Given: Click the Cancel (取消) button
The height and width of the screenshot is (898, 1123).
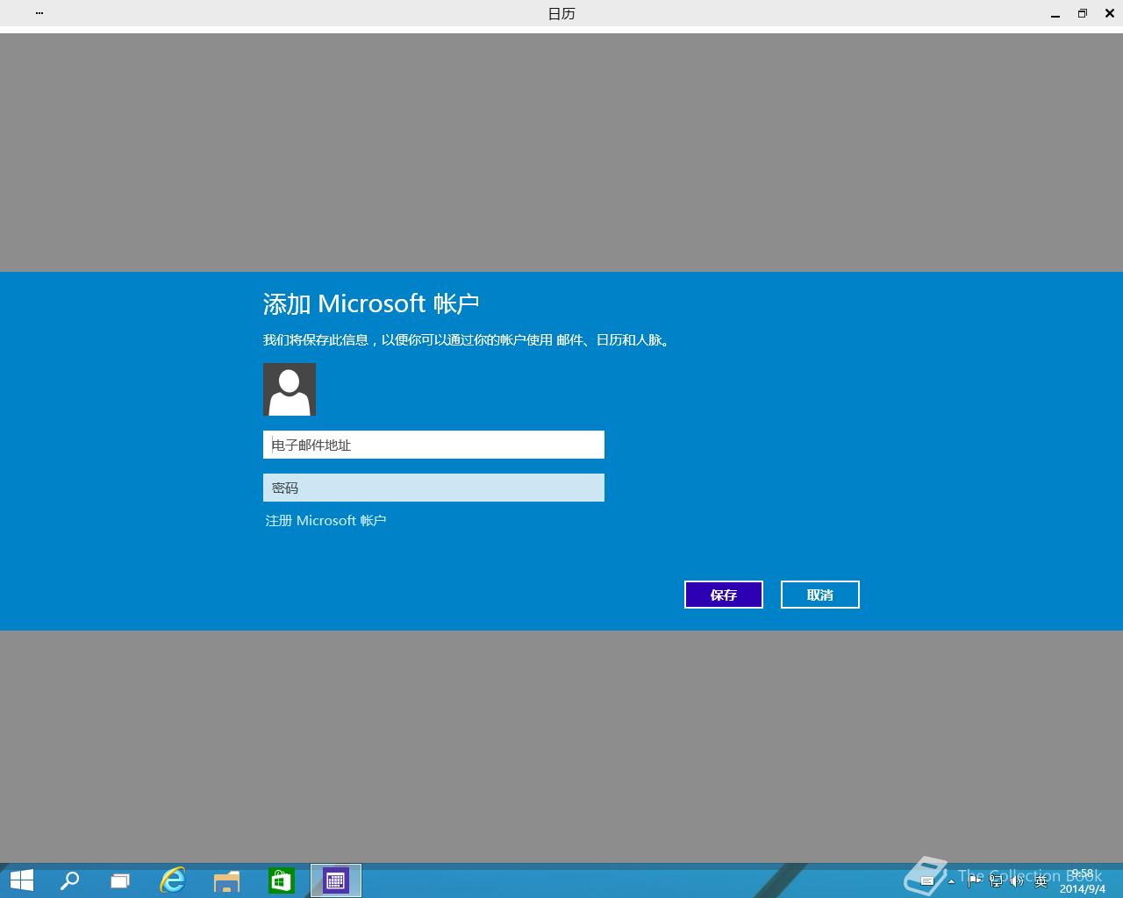Looking at the screenshot, I should (x=820, y=595).
